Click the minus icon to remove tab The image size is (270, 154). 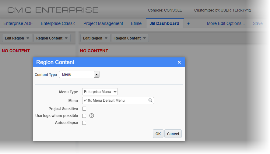coord(198,23)
